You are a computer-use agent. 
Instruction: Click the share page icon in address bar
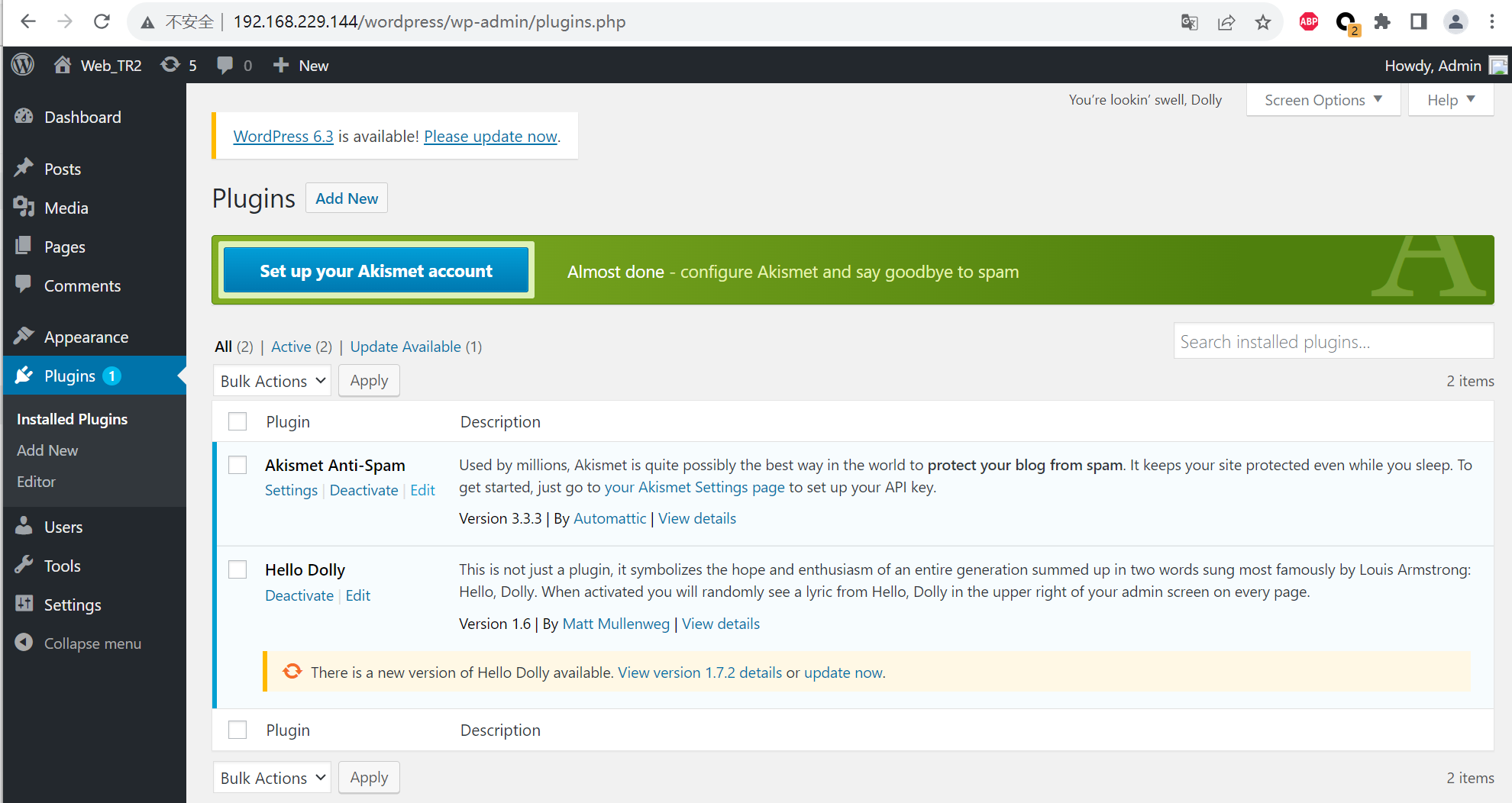tap(1226, 22)
